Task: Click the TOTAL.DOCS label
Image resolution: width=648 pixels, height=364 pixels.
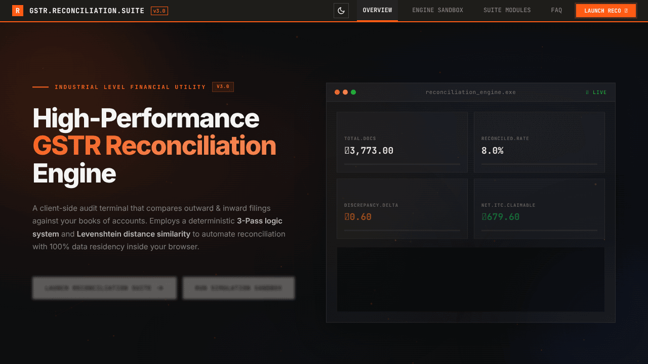Action: [360, 139]
